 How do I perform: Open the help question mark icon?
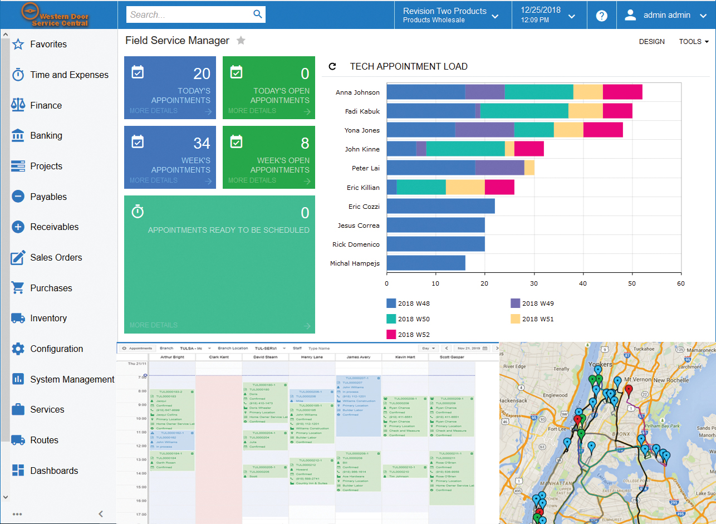coord(601,16)
